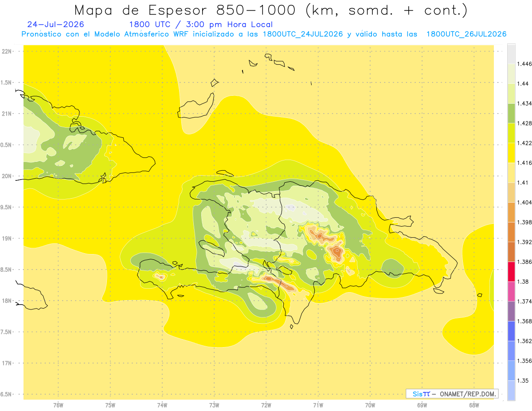Click the colorbar value '1.356'

point(524,361)
